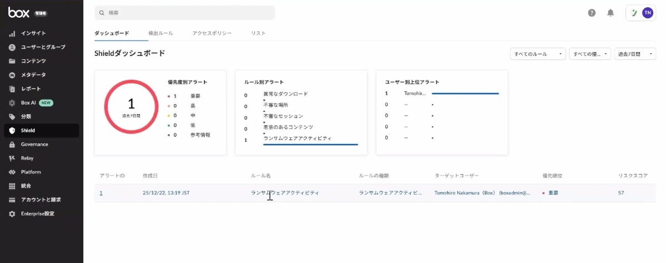The image size is (666, 263).
Task: Click the コンテンツ folder icon
Action: (12, 61)
